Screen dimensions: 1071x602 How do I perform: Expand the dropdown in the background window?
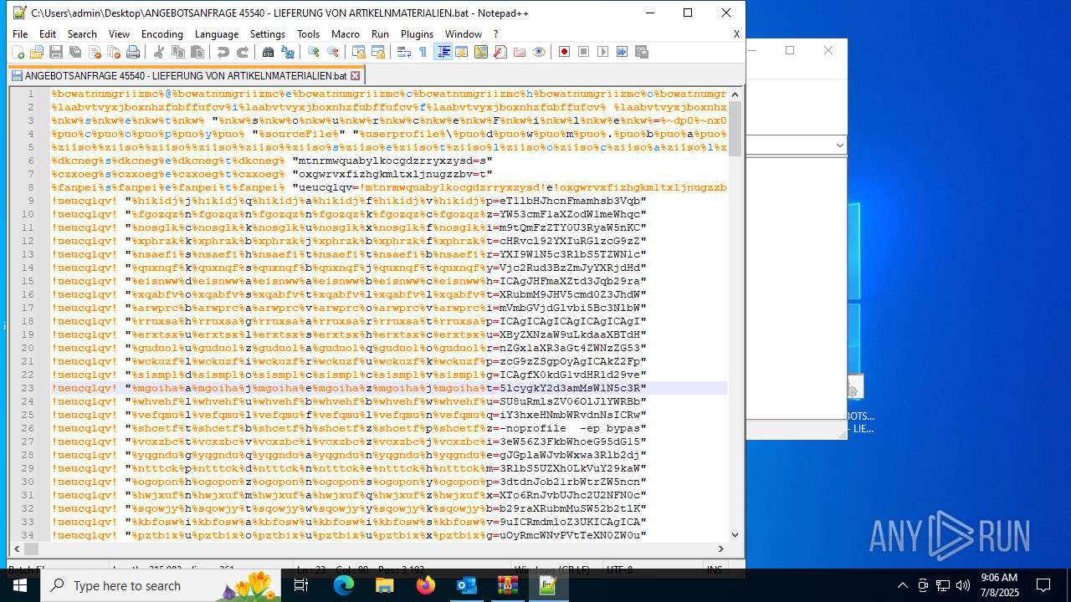(x=839, y=145)
